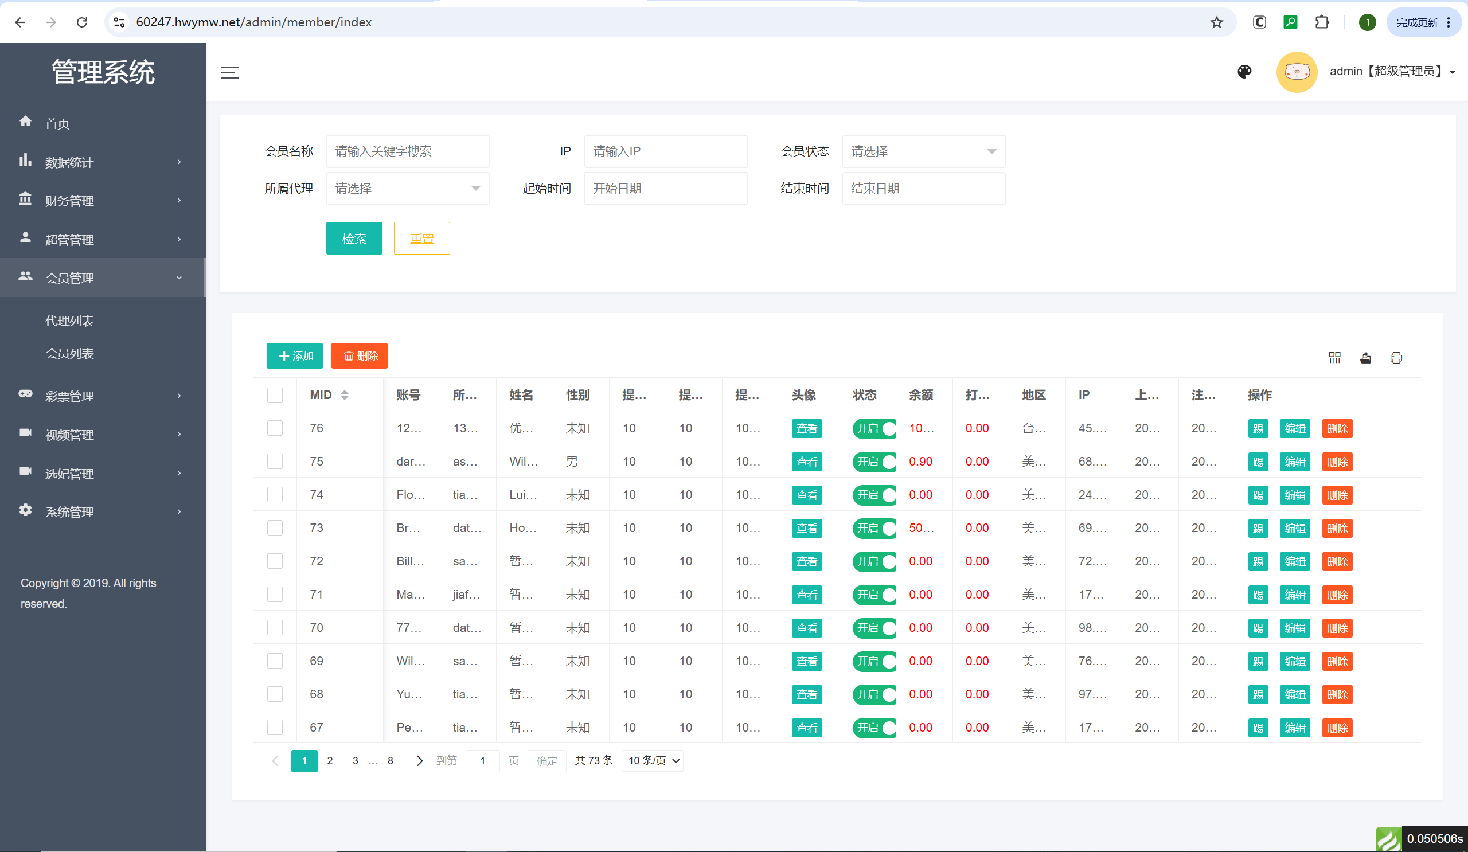
Task: Click 编辑 for member MID 75
Action: pos(1295,462)
